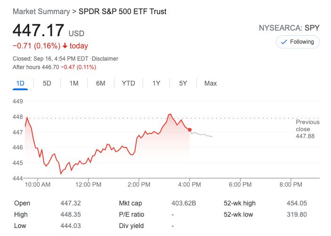Click the 52-wk high value 454.05
The width and height of the screenshot is (331, 236).
(297, 203)
